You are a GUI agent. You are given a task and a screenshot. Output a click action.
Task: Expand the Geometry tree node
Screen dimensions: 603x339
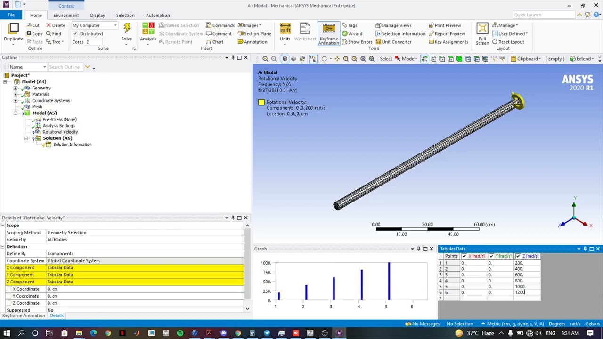(x=16, y=88)
